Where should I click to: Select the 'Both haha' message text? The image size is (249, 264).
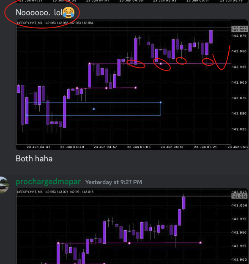tap(34, 158)
